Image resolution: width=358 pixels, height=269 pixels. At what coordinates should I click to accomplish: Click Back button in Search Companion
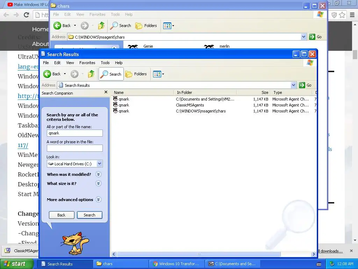62,215
